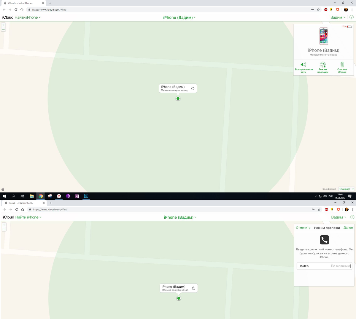Bookmark page with star in bottom browser

click(x=319, y=209)
